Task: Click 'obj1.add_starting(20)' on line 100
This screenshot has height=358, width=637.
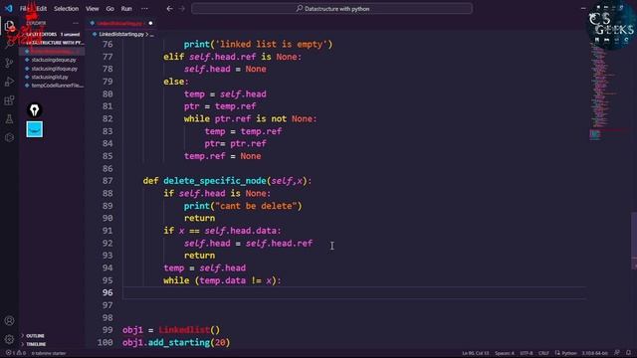Action: tap(176, 342)
